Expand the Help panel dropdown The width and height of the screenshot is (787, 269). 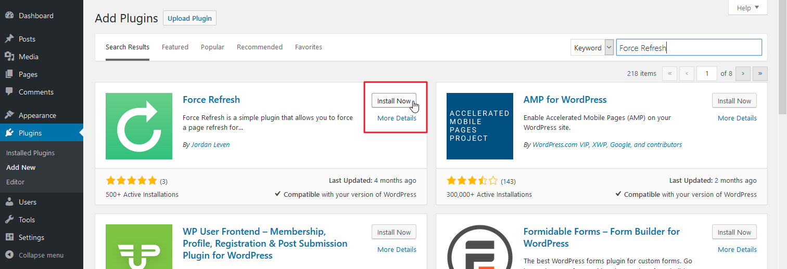(x=748, y=8)
